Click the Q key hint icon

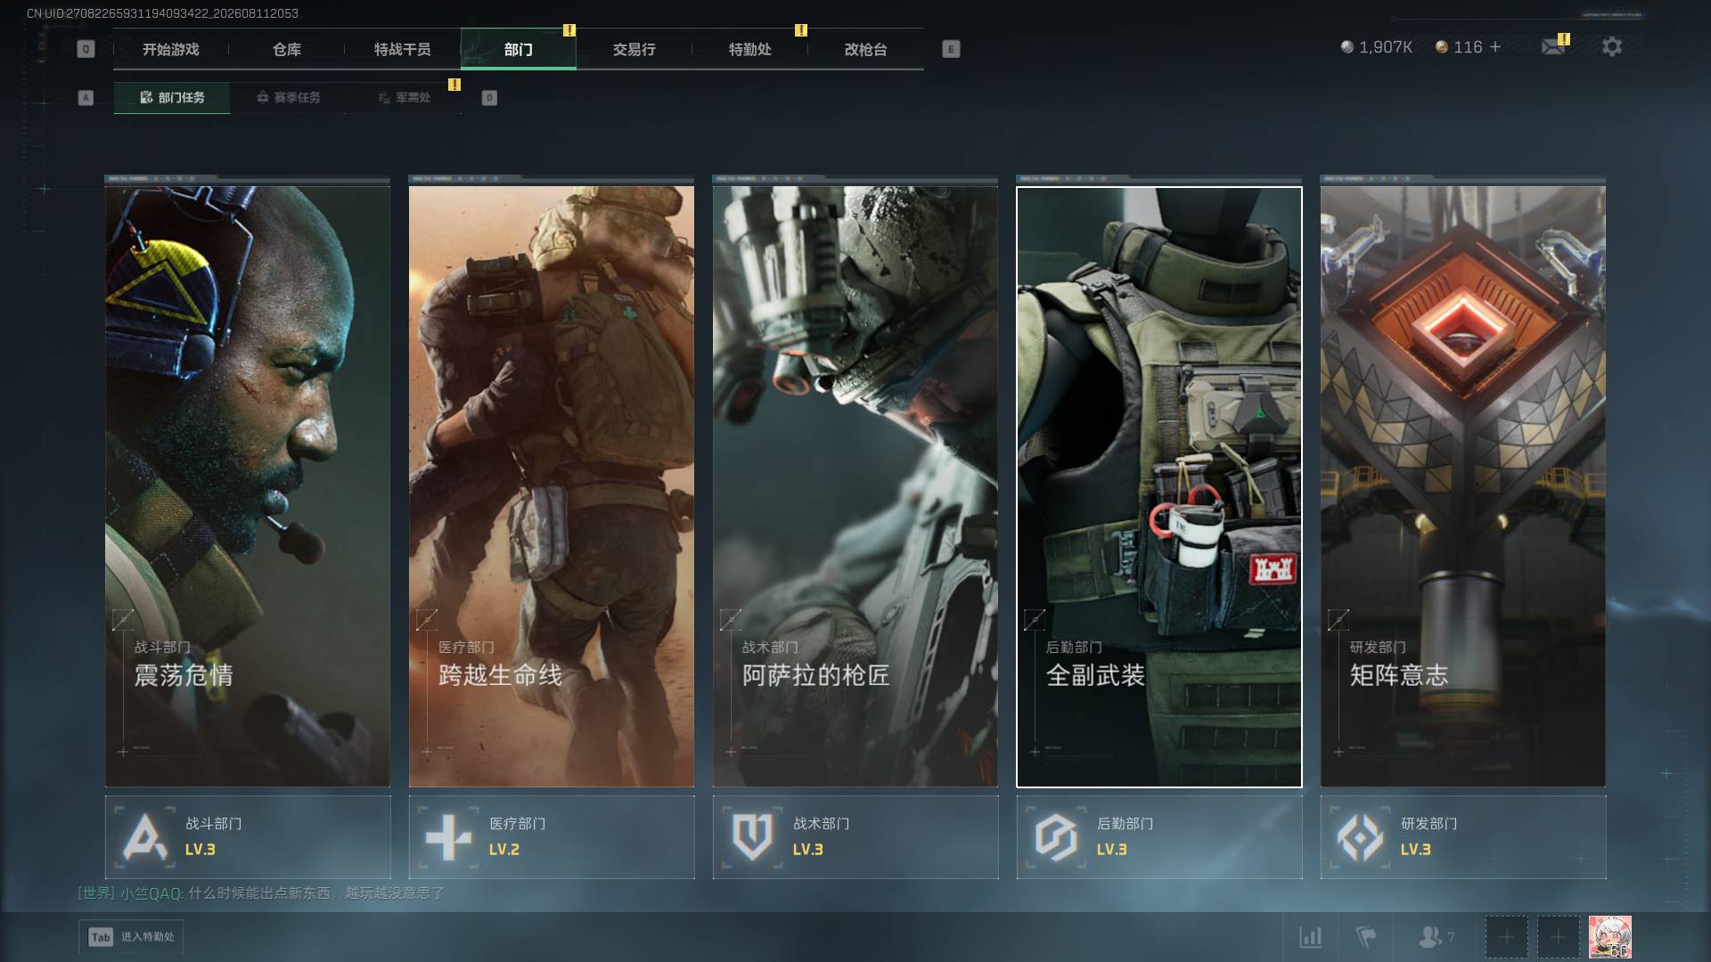(x=86, y=49)
